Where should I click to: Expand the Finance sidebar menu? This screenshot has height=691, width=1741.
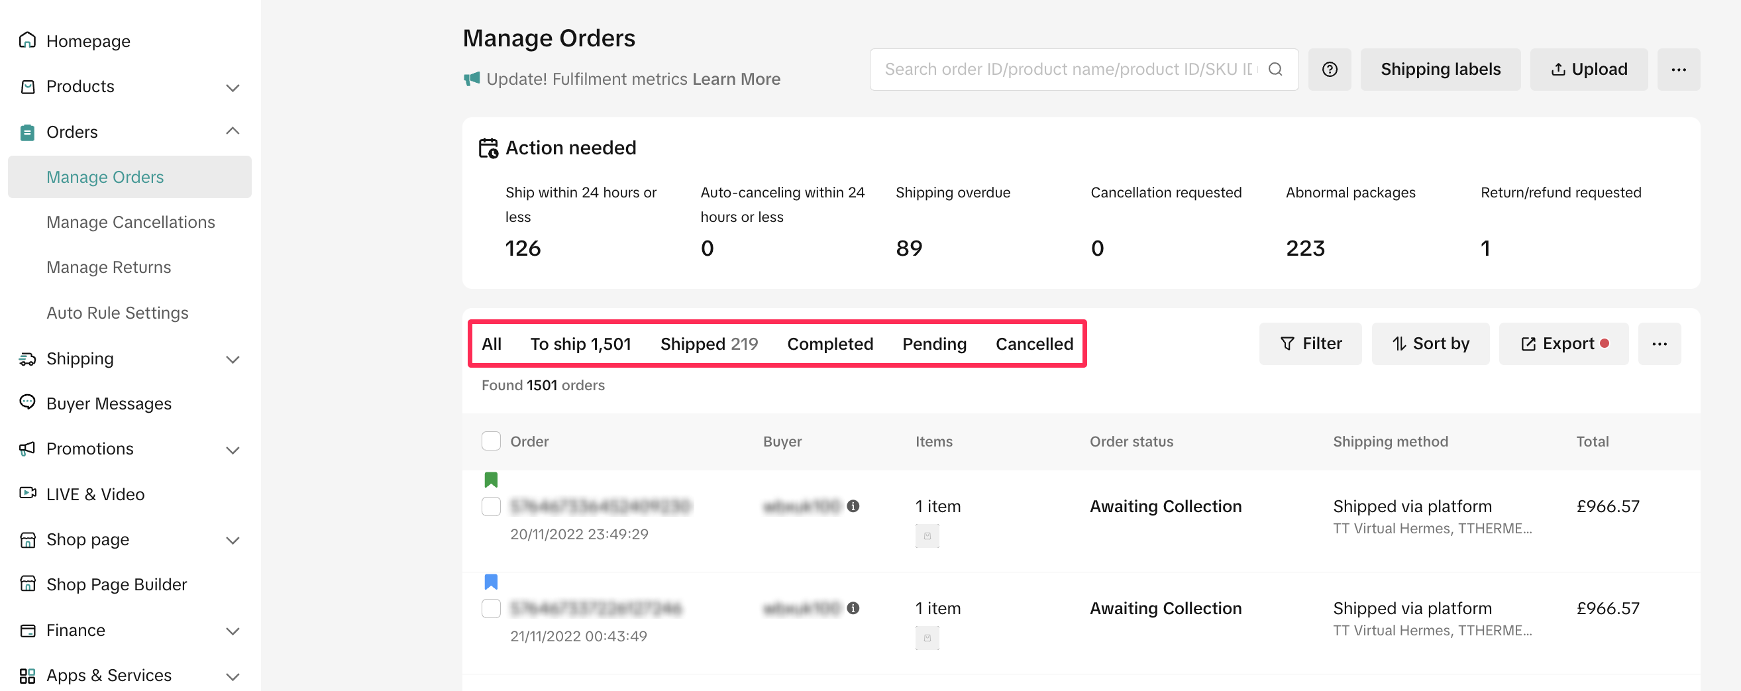point(233,631)
